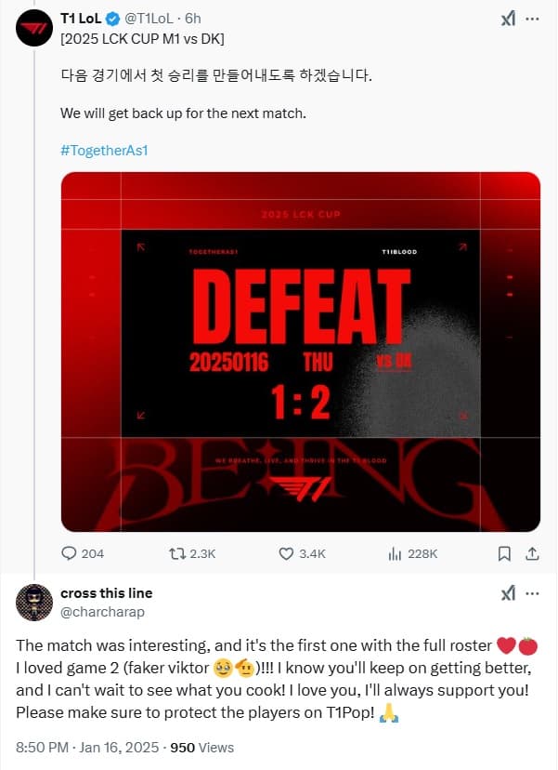This screenshot has width=558, height=770.
Task: Click the 'cross this line' user avatar
Action: tap(33, 603)
